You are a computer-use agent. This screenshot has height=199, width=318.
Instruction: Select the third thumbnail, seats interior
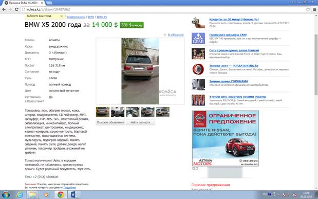[133, 112]
